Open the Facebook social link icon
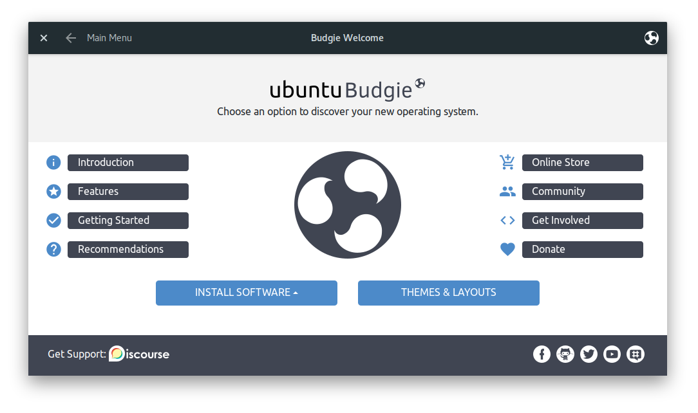 click(x=542, y=354)
